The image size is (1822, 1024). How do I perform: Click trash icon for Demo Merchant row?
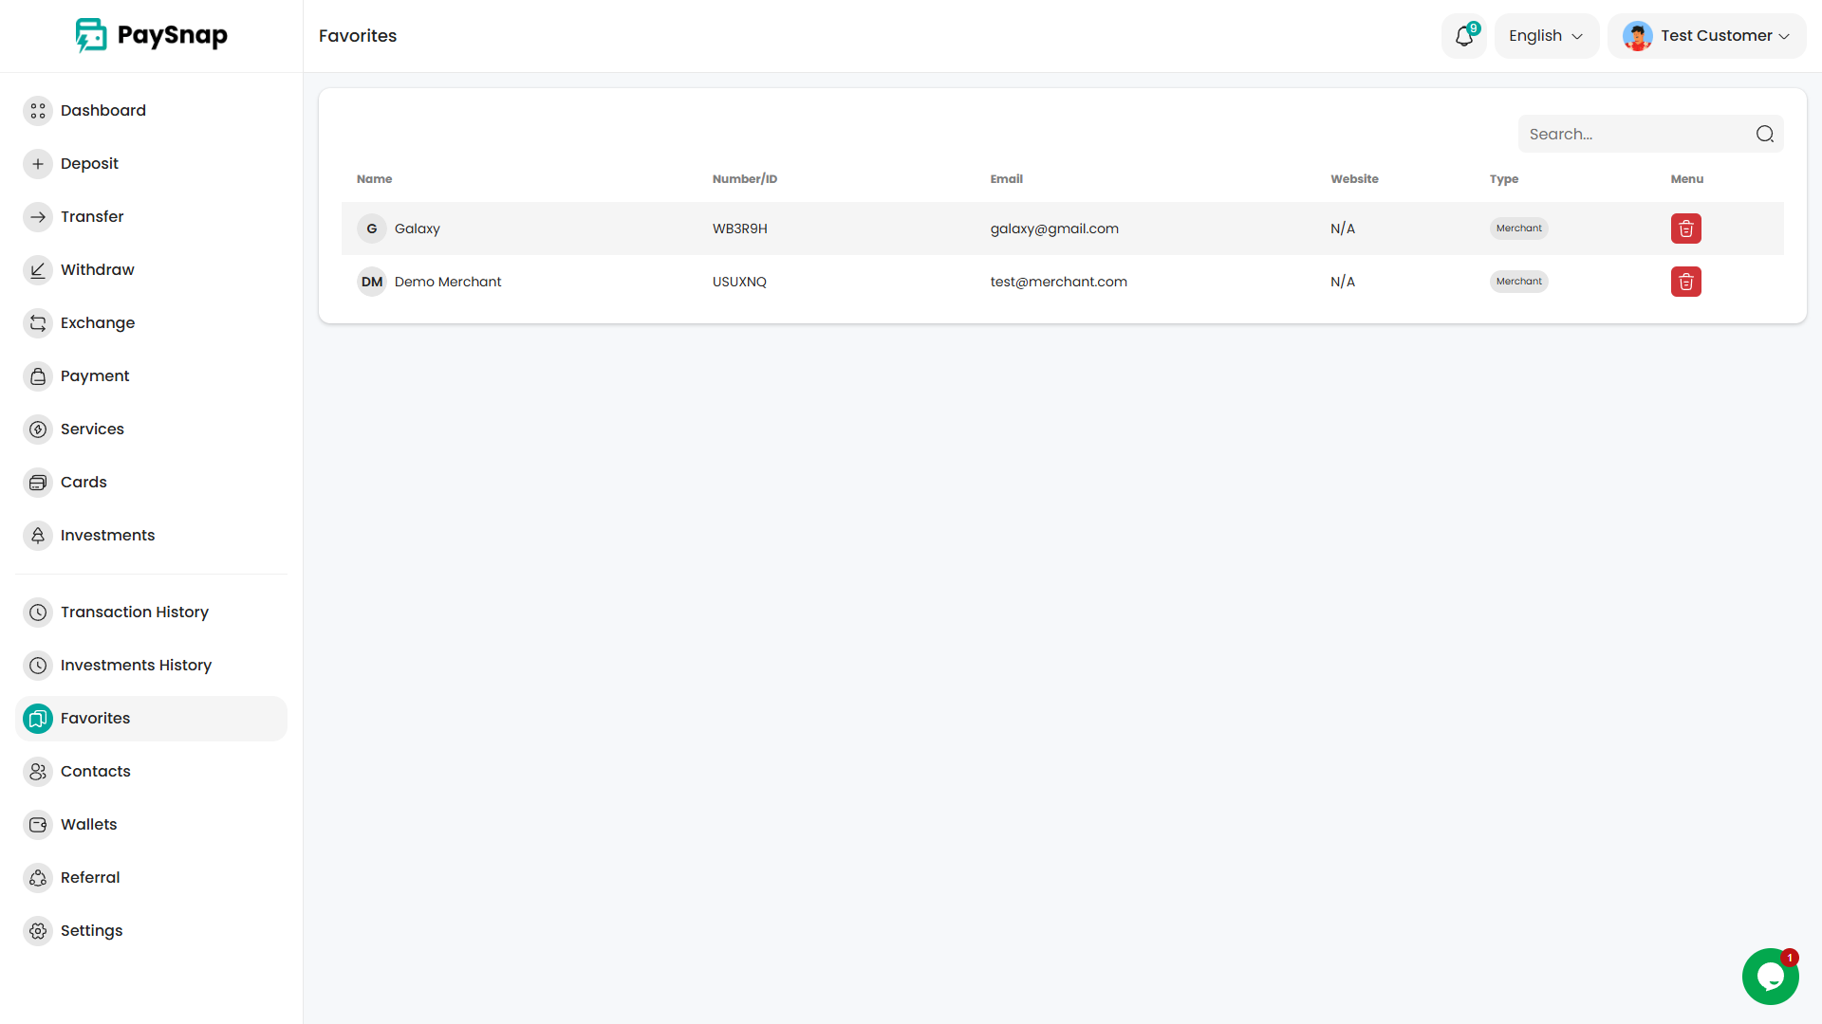(x=1685, y=282)
